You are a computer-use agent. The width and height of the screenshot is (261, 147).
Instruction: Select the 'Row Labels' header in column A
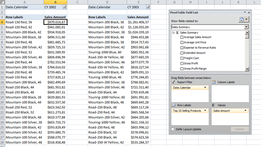click(x=24, y=17)
